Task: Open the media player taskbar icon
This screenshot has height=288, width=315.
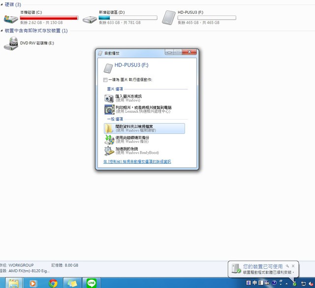Action: pos(32,284)
